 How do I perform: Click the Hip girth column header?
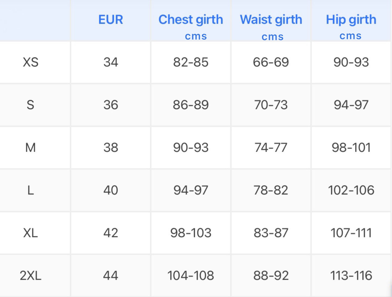click(x=351, y=20)
